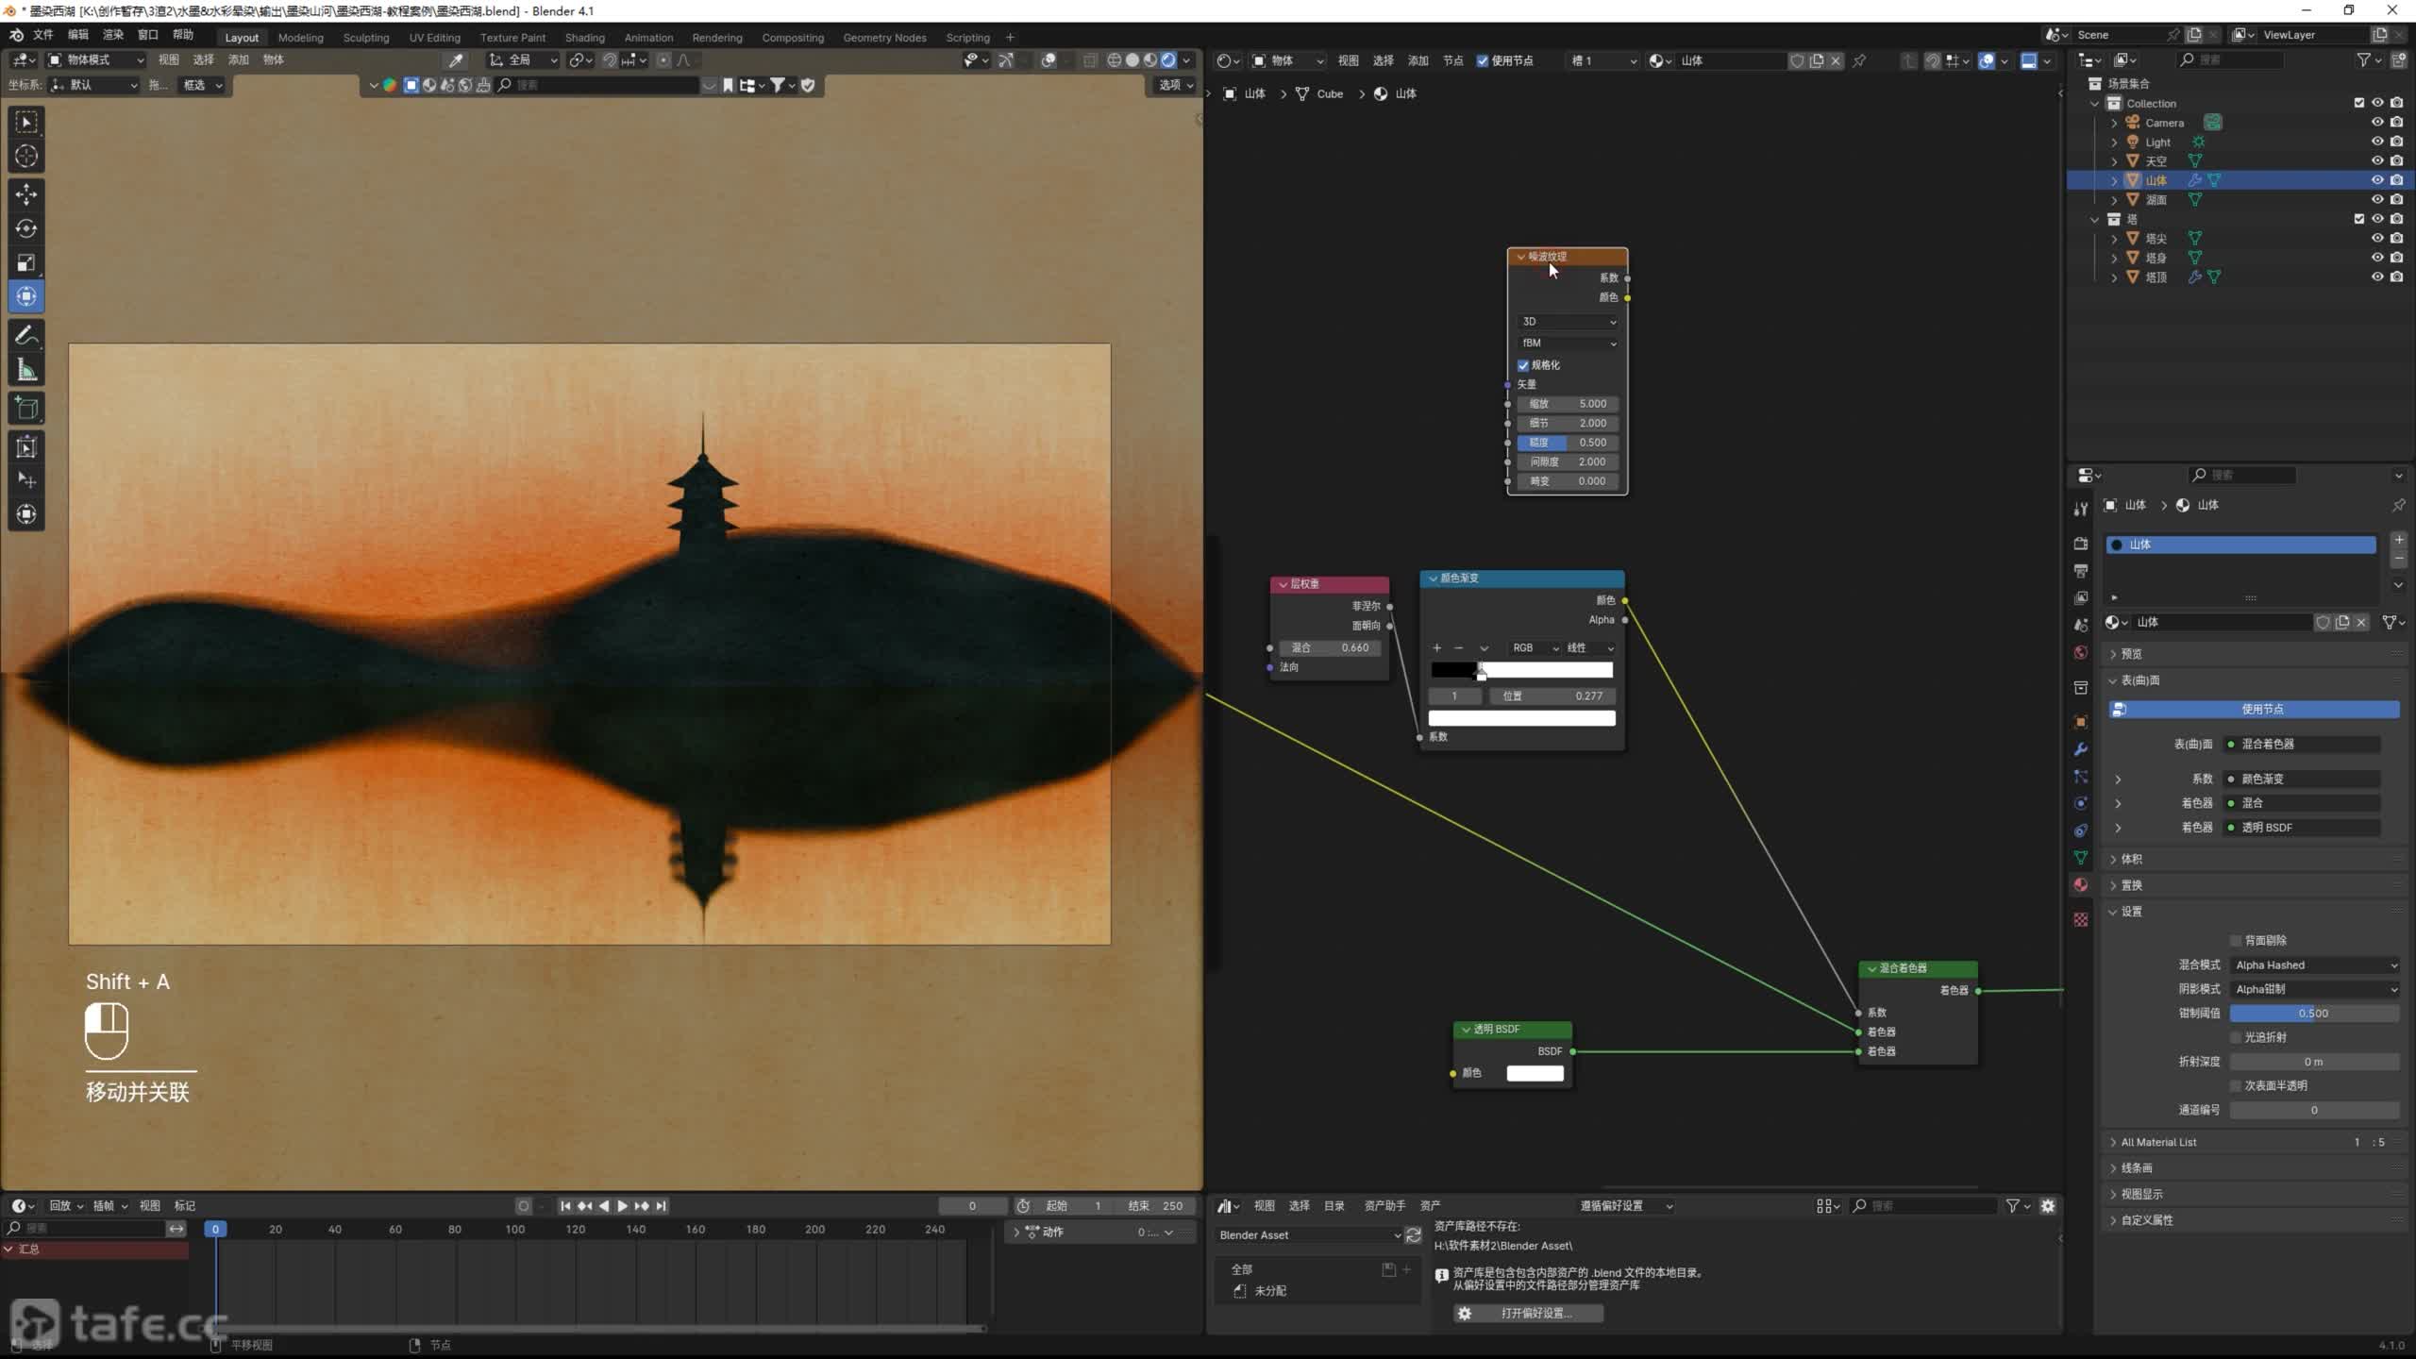This screenshot has height=1359, width=2416.
Task: Hide the 天空 object with eye icon
Action: [x=2377, y=160]
